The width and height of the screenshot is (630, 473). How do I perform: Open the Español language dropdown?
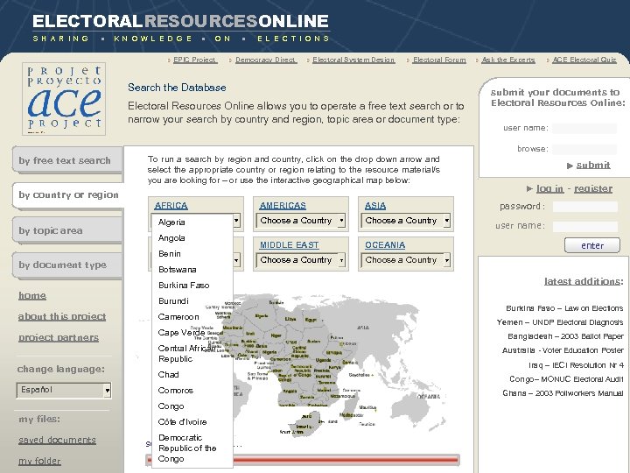click(64, 390)
